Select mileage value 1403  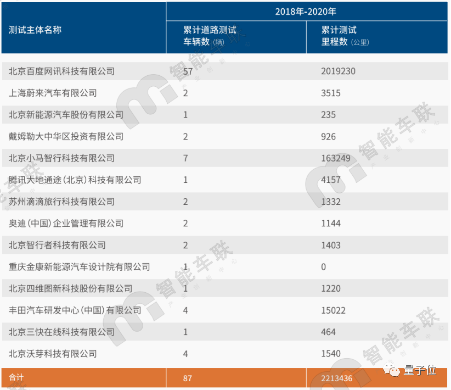tap(331, 245)
